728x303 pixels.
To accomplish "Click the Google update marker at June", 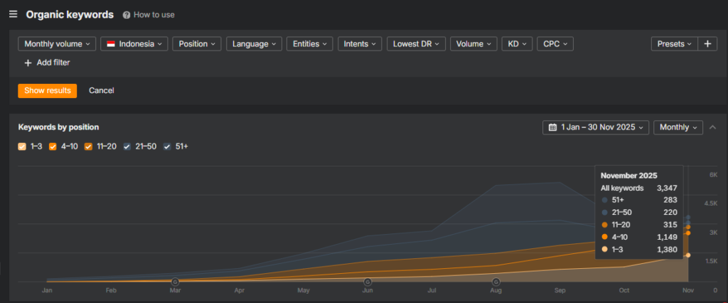I will click(368, 282).
